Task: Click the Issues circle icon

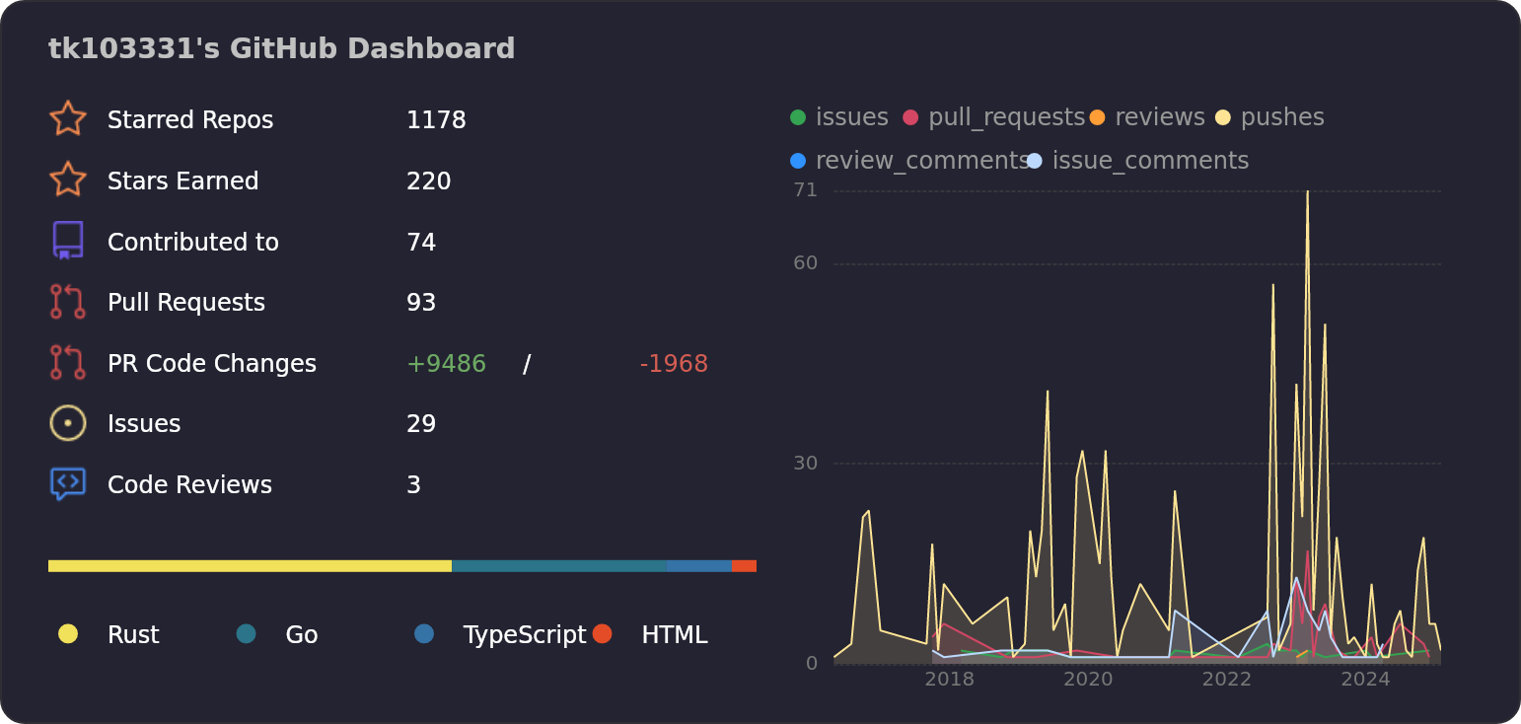Action: pyautogui.click(x=68, y=423)
